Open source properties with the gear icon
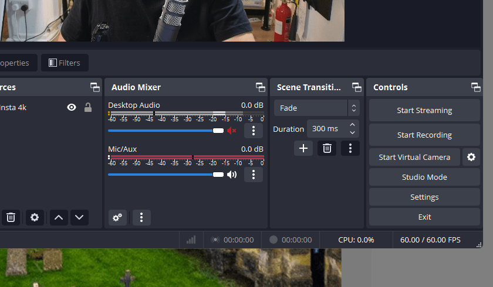The image size is (493, 287). tap(35, 217)
